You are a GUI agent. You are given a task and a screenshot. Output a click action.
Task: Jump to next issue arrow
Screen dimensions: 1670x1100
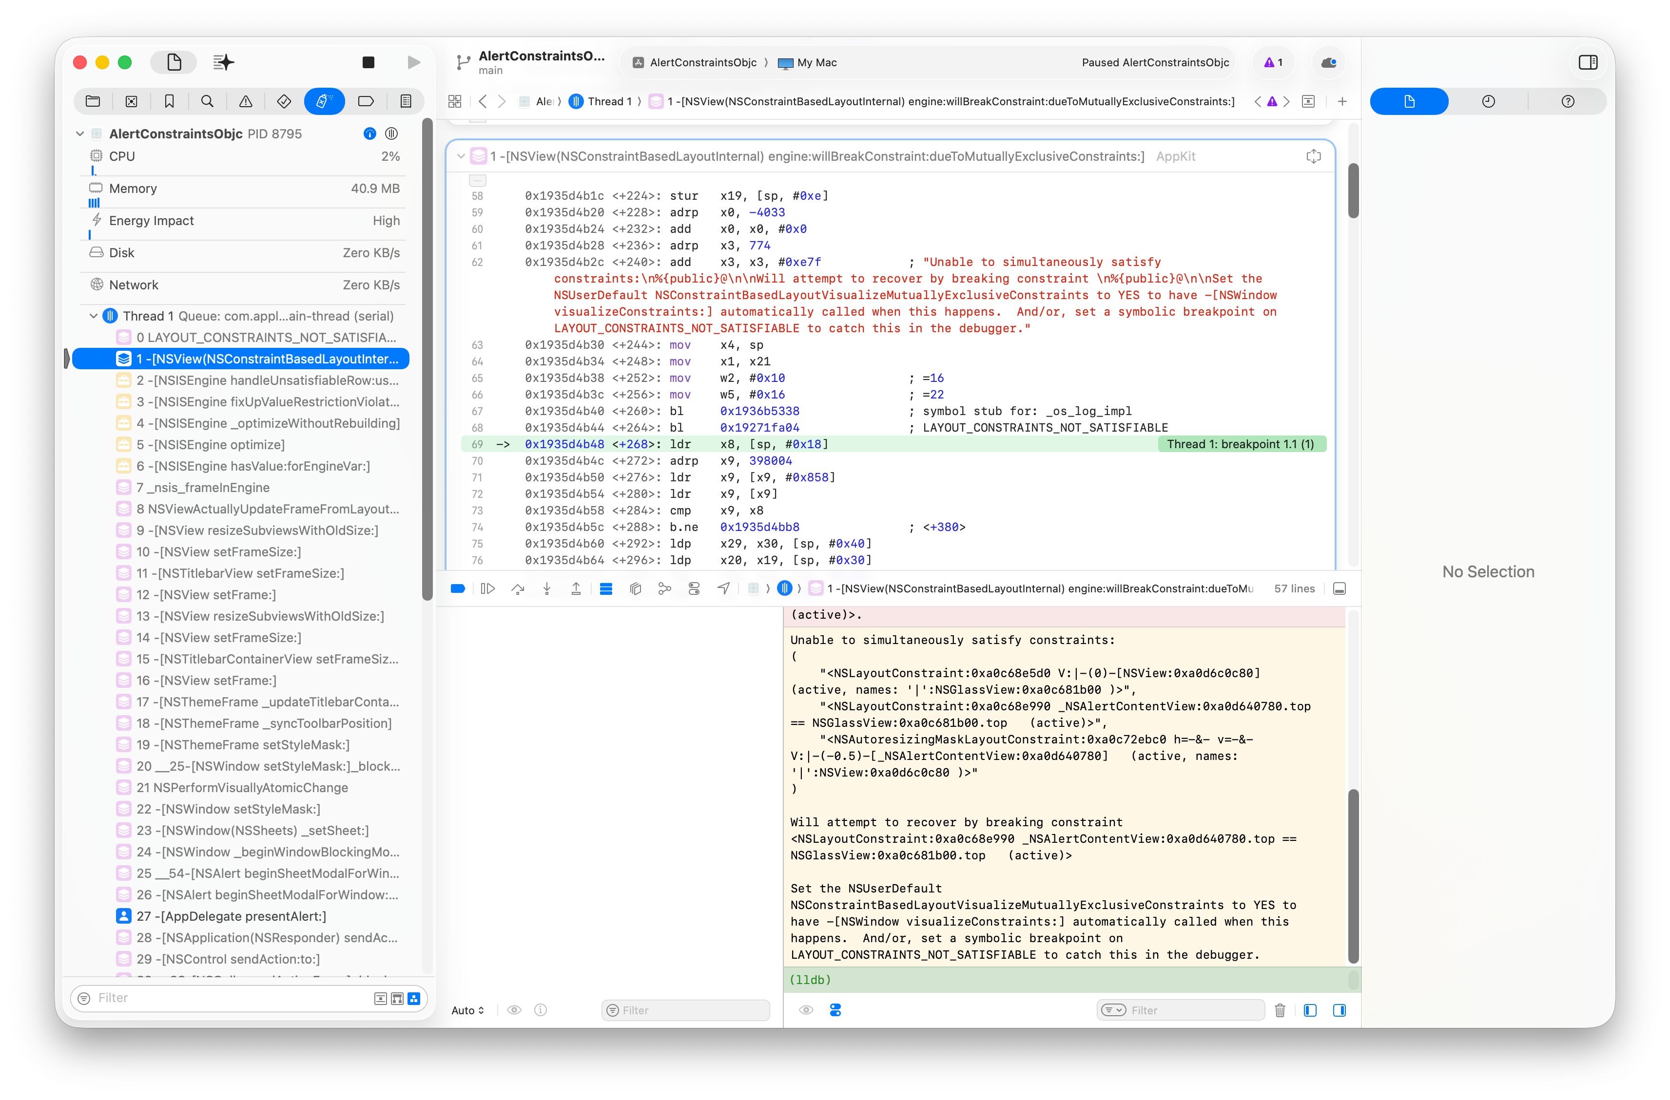coord(1287,101)
